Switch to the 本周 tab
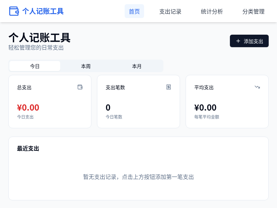 [x=86, y=66]
